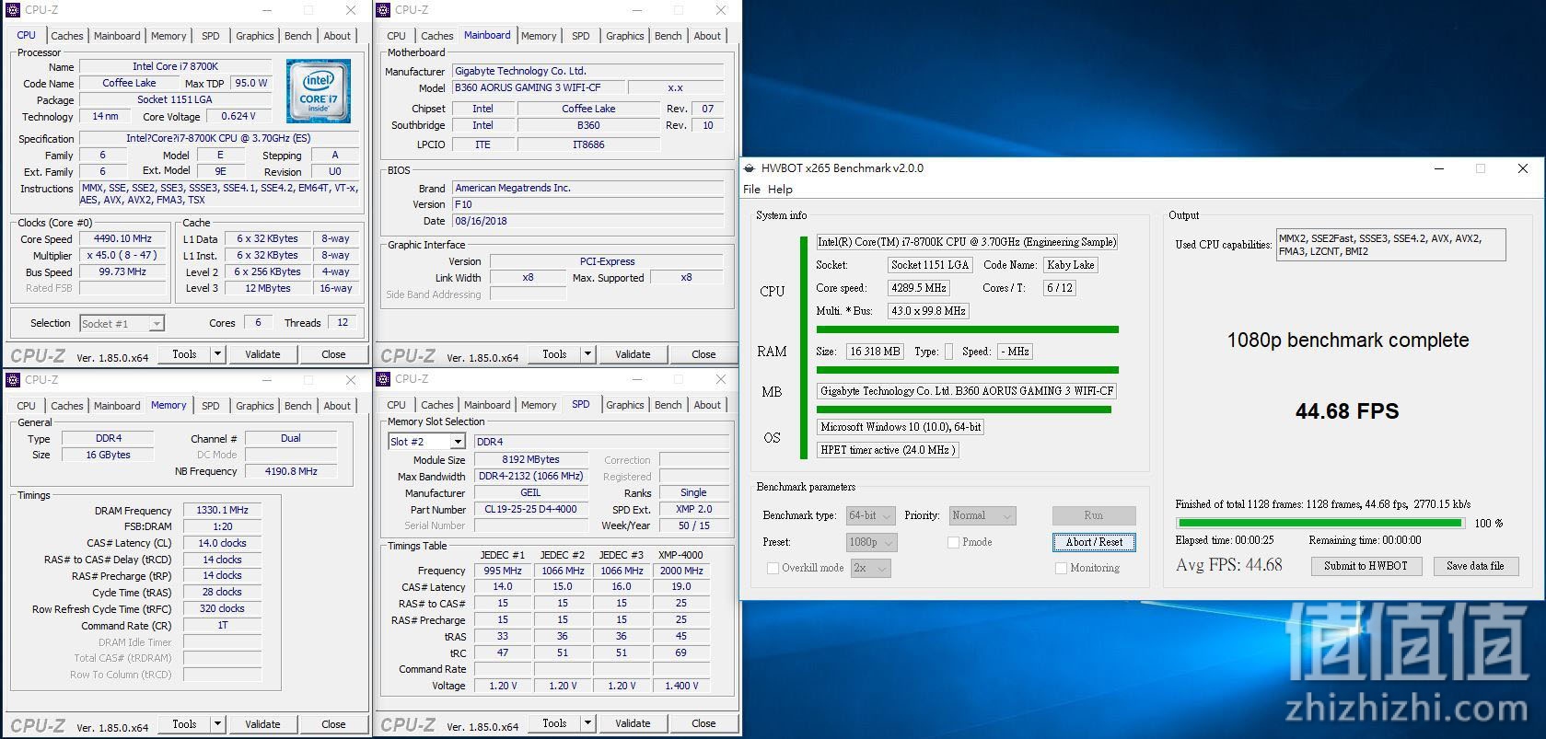
Task: Click the CPU-Z title icon in the Mainboard window
Action: tap(383, 10)
